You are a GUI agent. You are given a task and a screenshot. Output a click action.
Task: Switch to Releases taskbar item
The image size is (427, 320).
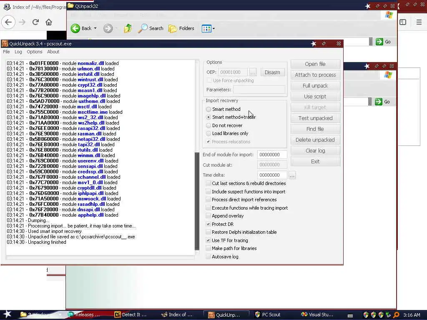tap(84, 315)
